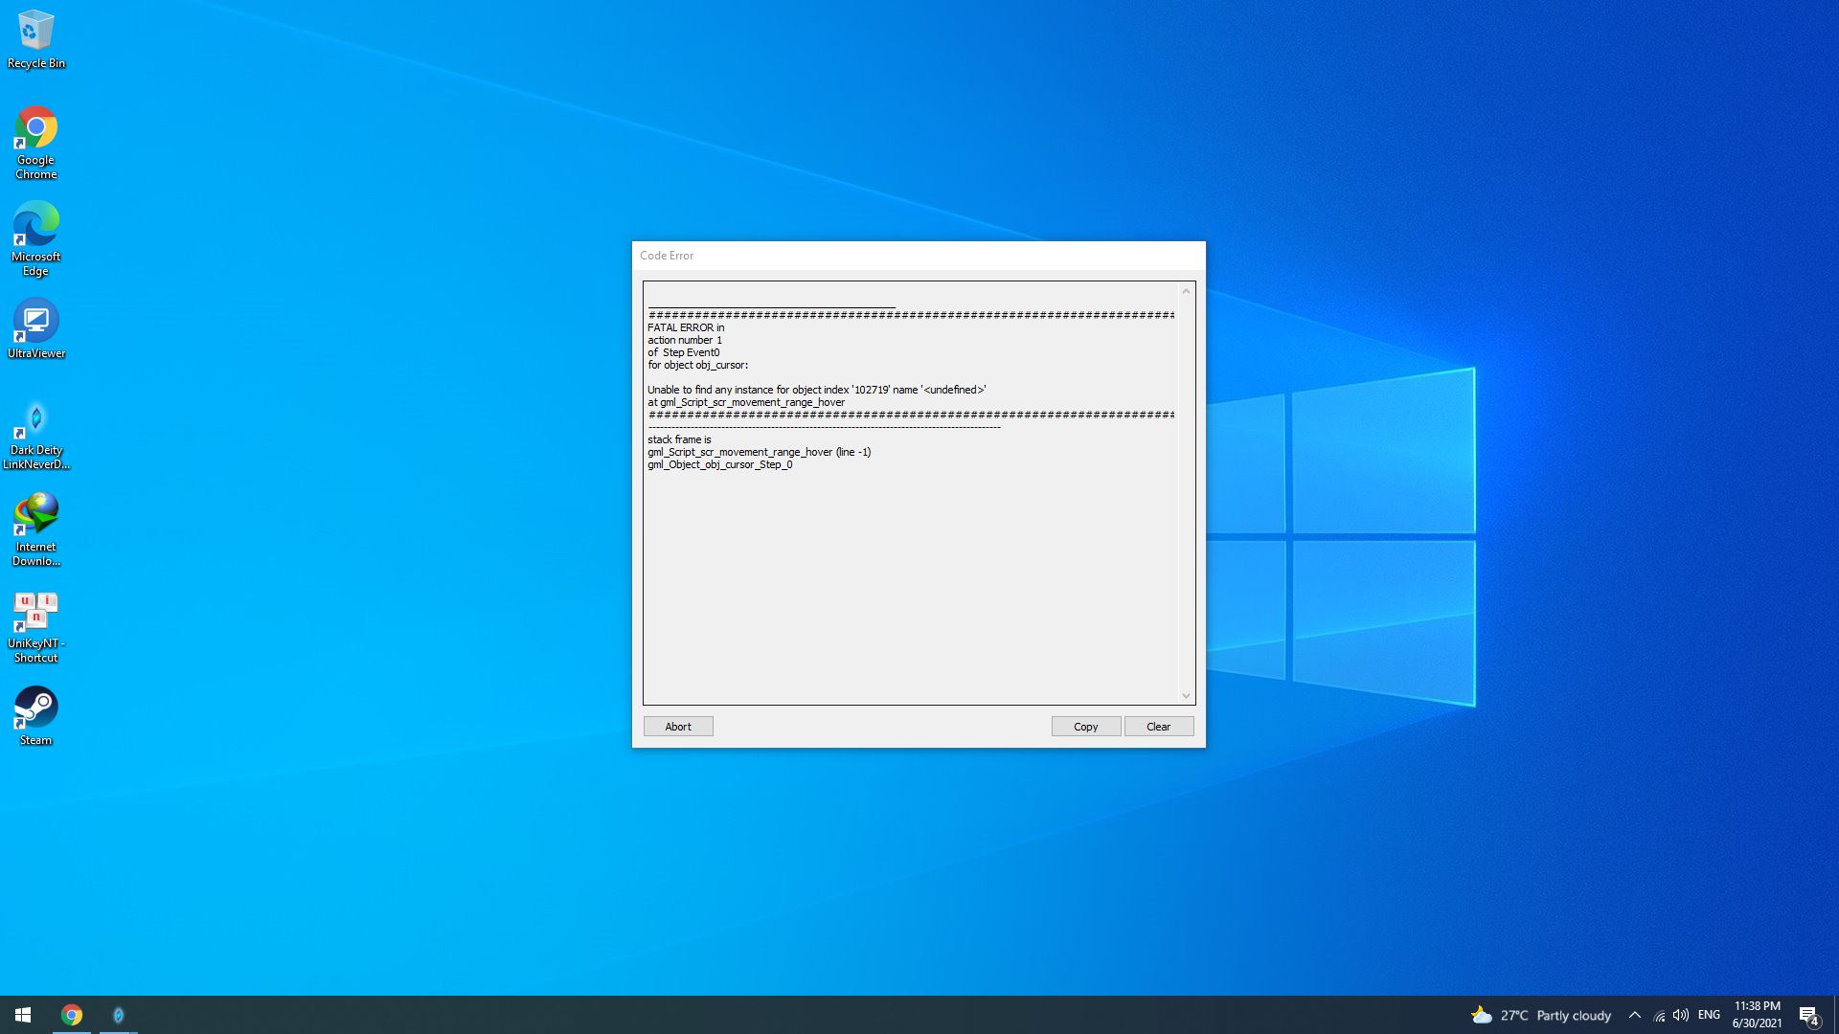
Task: Expand the hidden system tray icons
Action: click(x=1635, y=1015)
